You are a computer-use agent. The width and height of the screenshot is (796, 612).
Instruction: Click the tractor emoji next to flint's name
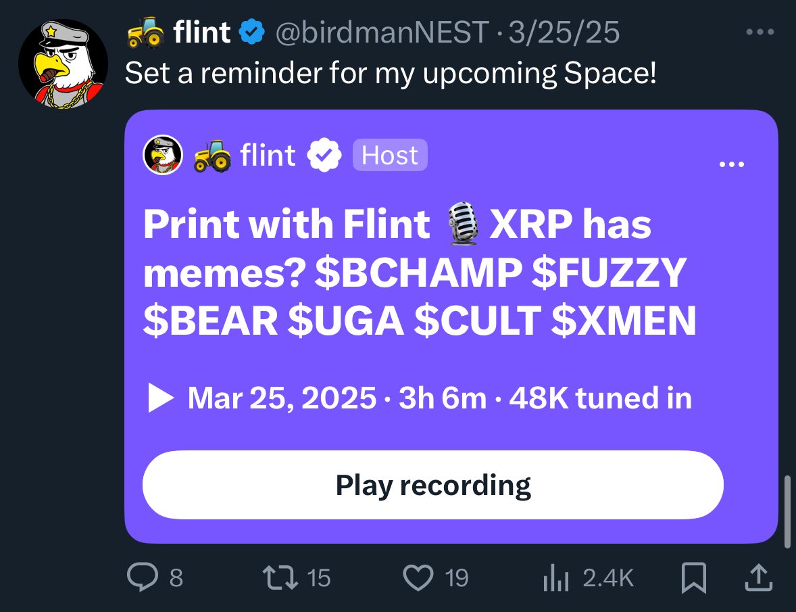(x=145, y=32)
